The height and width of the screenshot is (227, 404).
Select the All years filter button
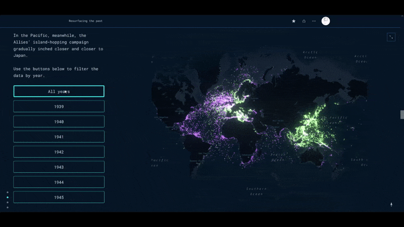(x=59, y=91)
